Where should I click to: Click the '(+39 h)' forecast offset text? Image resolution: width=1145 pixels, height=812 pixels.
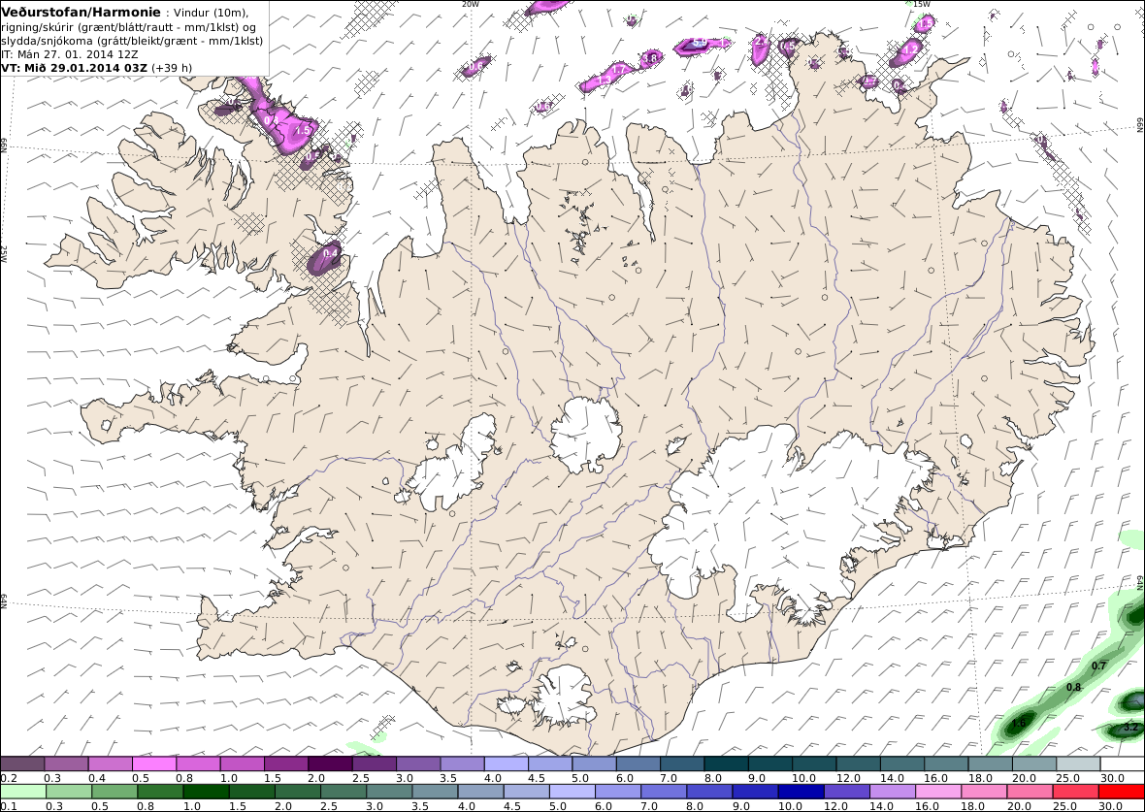pos(173,68)
